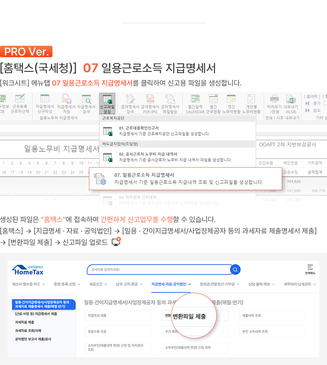Click 지급명세서 저장 icon
The image size is (327, 365).
(x=66, y=103)
